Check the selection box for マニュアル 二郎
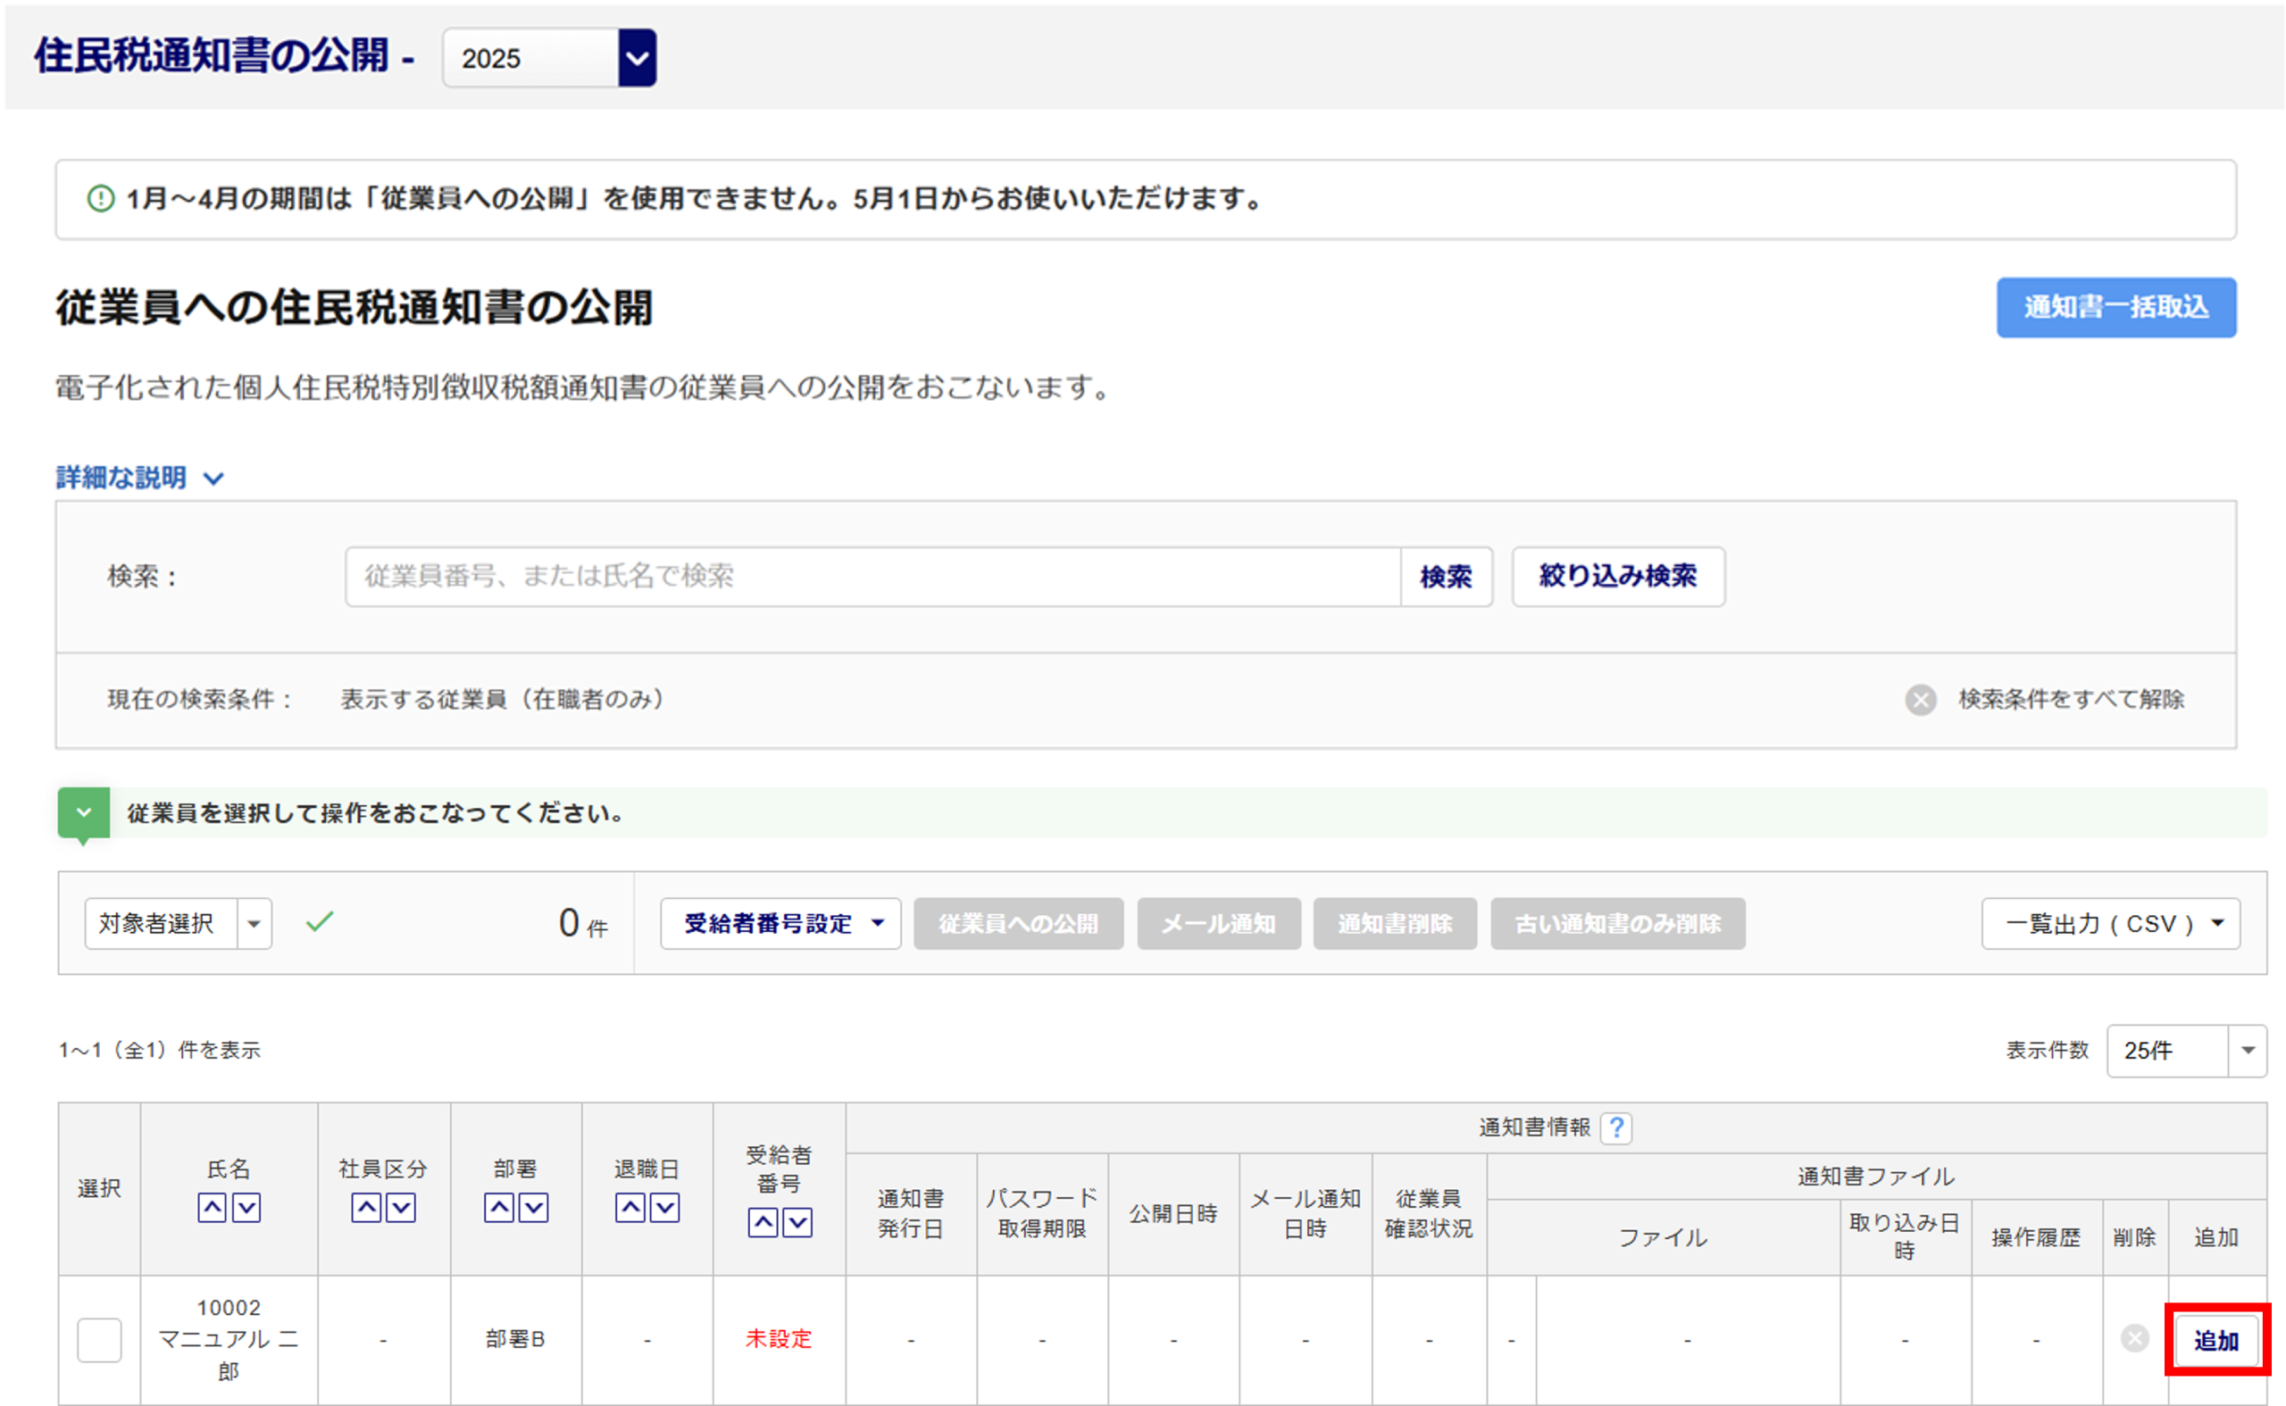 click(99, 1339)
